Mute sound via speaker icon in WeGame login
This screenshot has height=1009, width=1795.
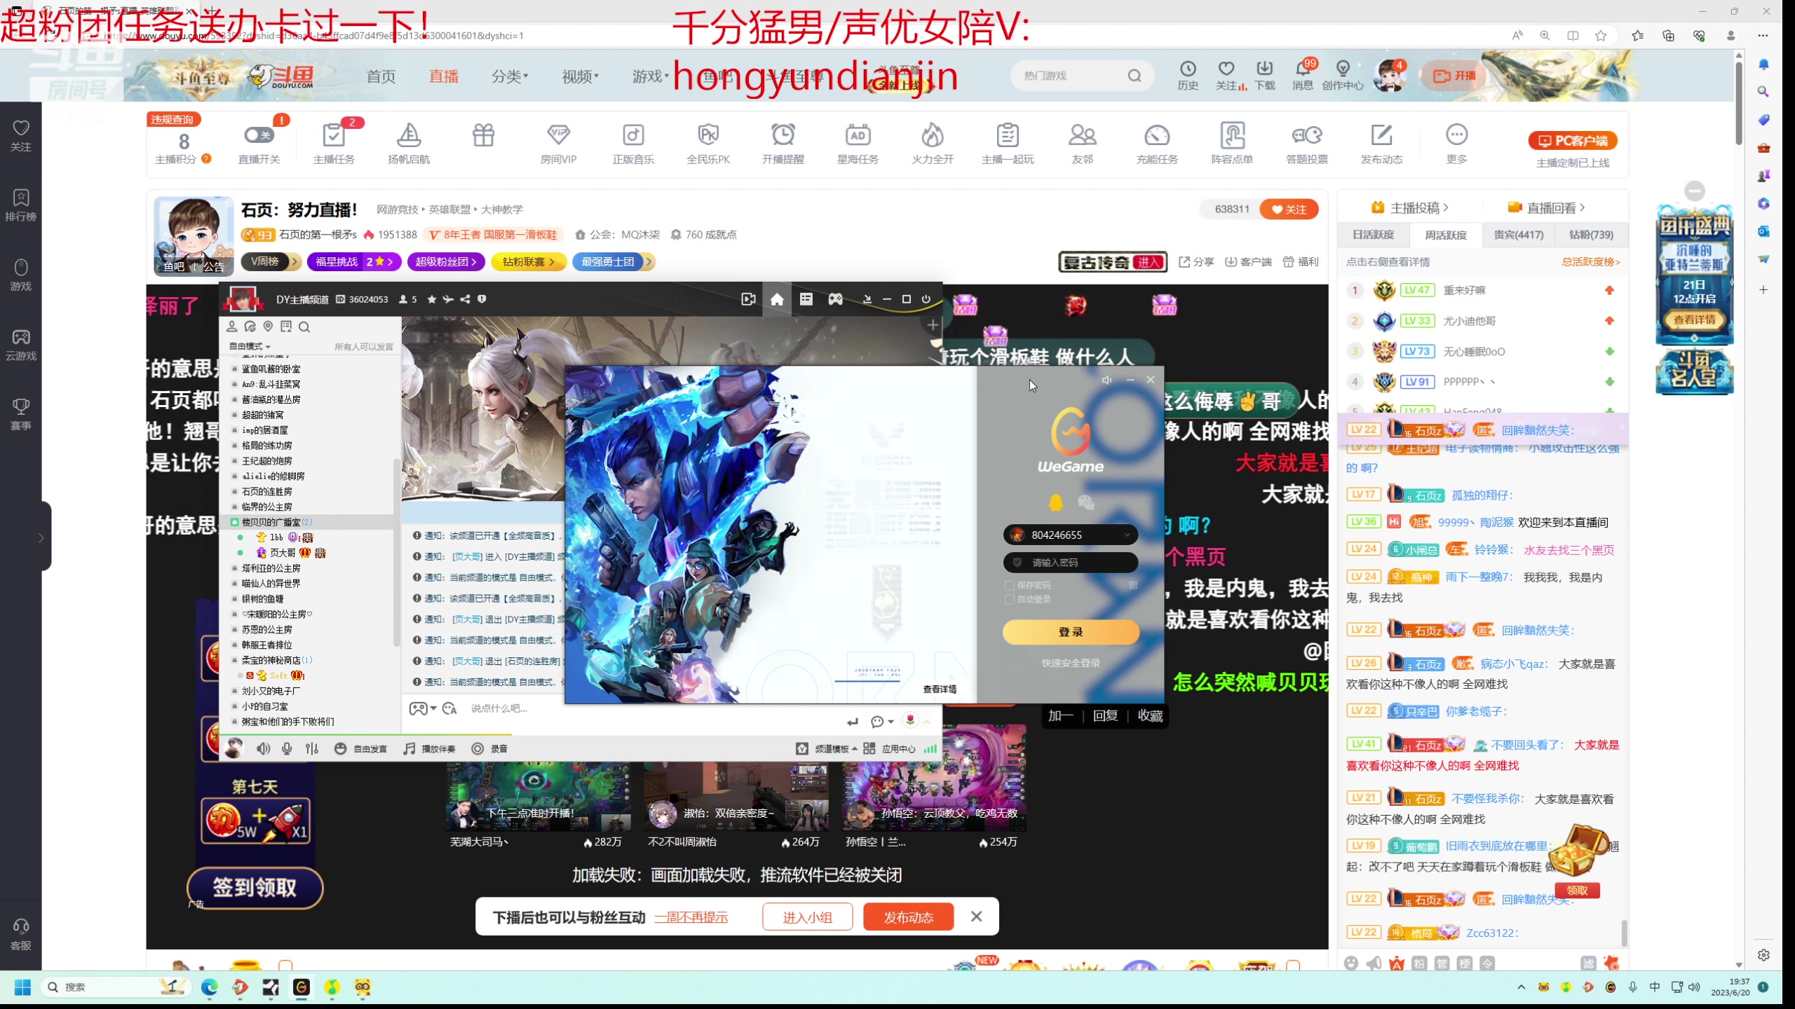point(1106,380)
